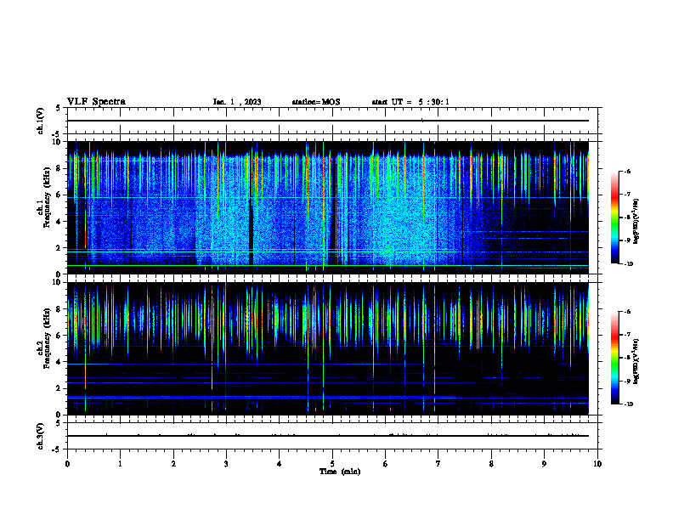This screenshot has width=673, height=520.
Task: Click the ch.1 color bar "log(PSD)" label
Action: (636, 222)
